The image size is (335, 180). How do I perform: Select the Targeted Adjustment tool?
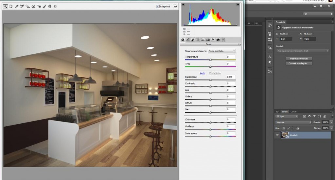tap(27, 7)
